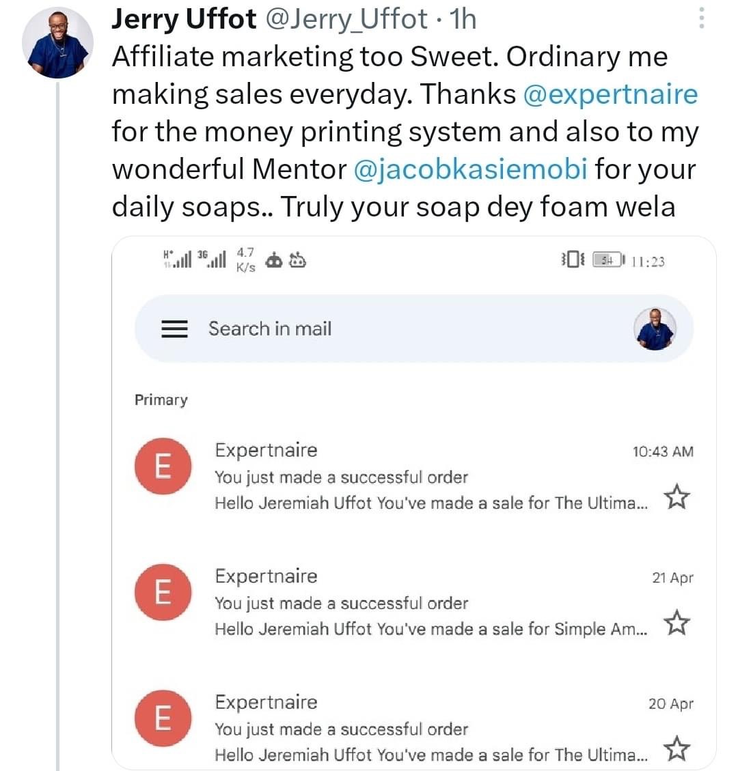738x771 pixels.
Task: Star the 21 Apr Expertnaire email
Action: (676, 622)
